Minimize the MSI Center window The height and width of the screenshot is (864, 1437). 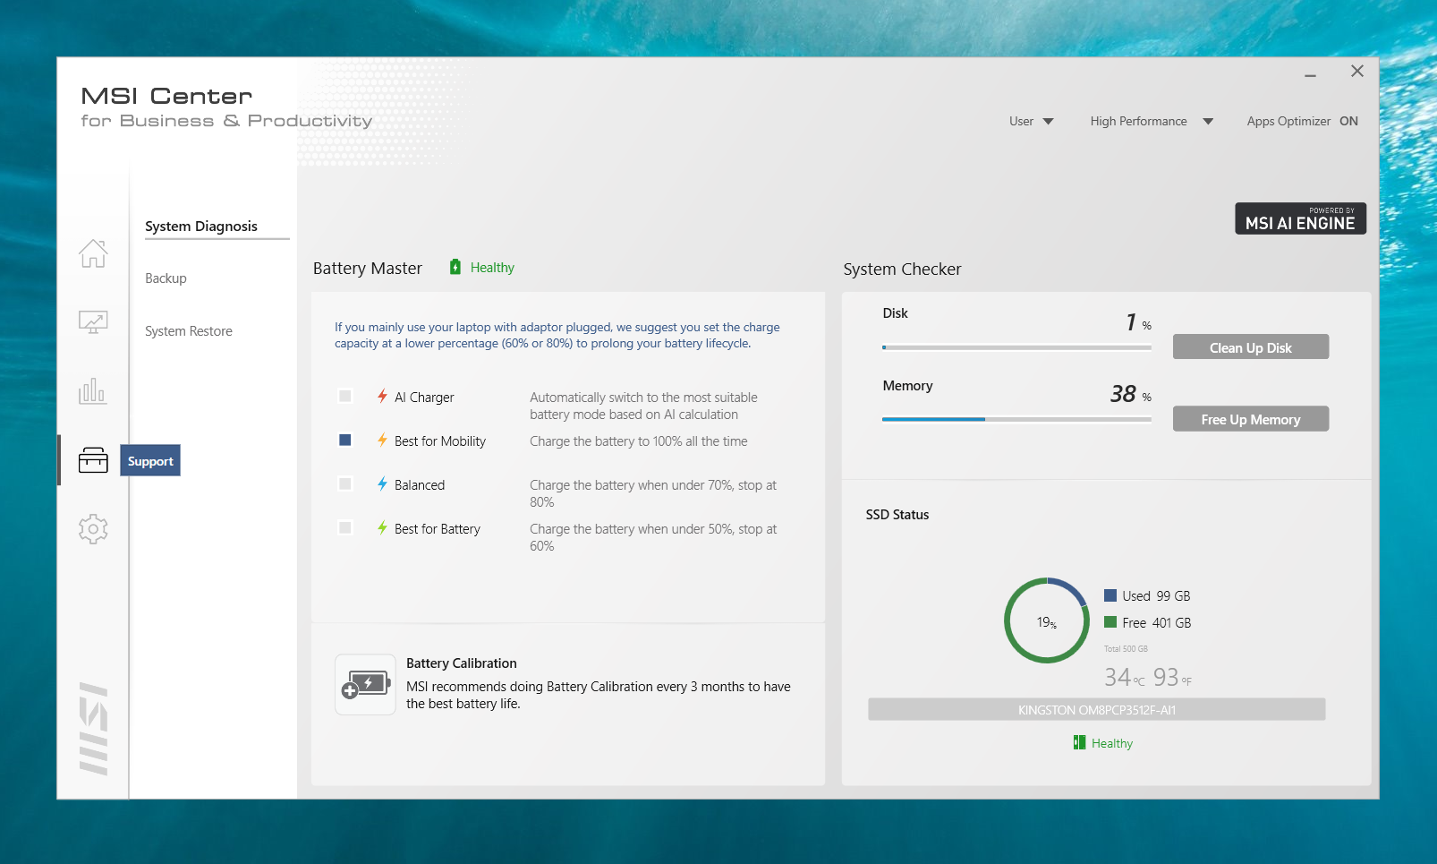[1310, 76]
